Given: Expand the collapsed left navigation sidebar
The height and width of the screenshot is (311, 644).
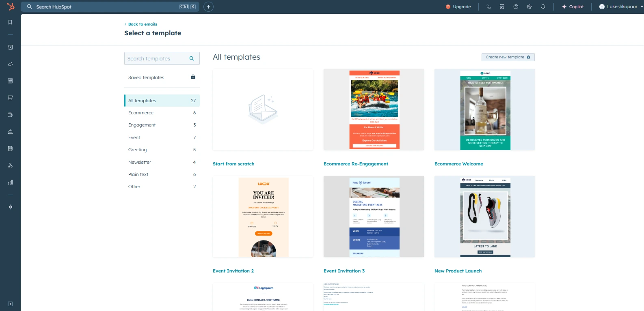Looking at the screenshot, I should (x=10, y=304).
